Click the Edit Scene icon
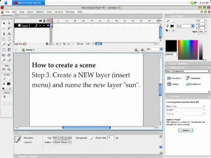The image size is (211, 158). pyautogui.click(x=137, y=50)
